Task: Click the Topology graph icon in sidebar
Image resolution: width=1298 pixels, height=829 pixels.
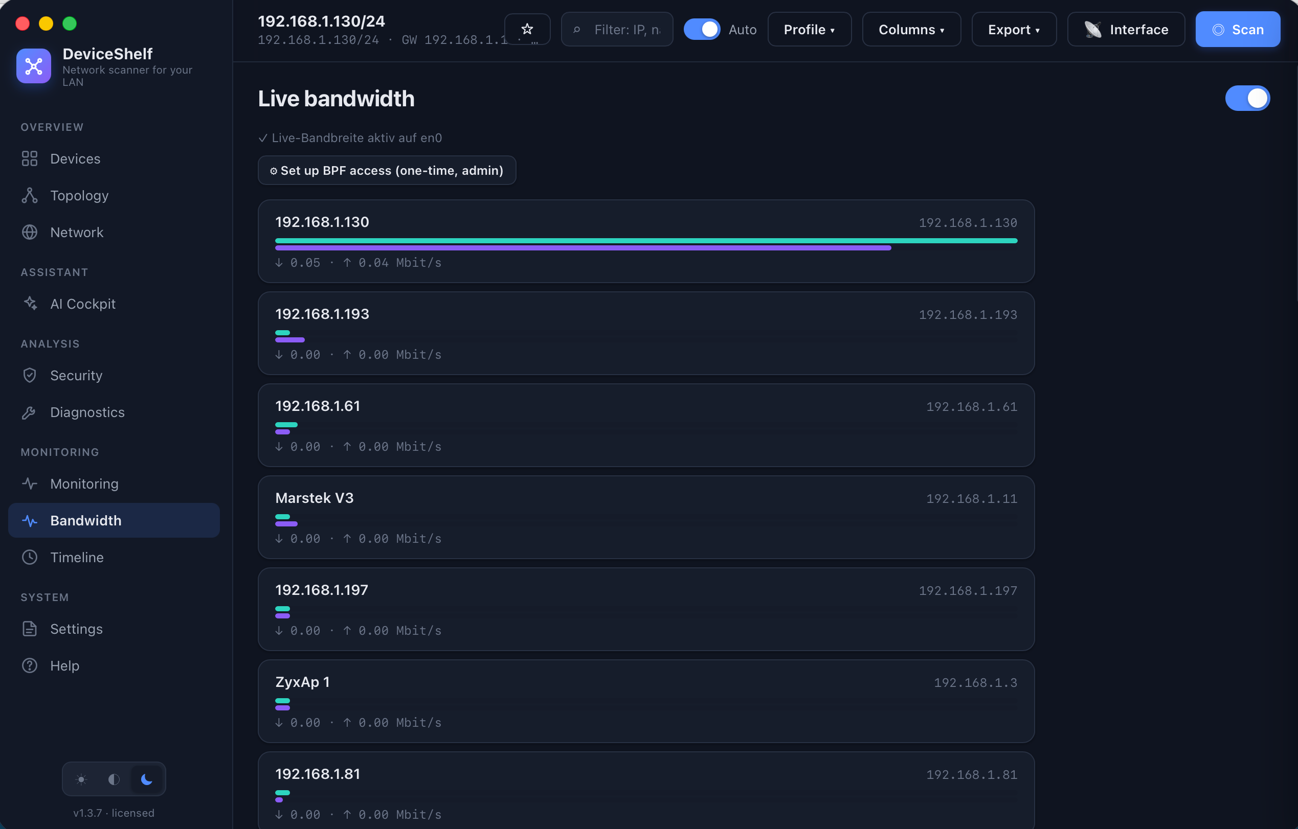Action: (x=30, y=196)
